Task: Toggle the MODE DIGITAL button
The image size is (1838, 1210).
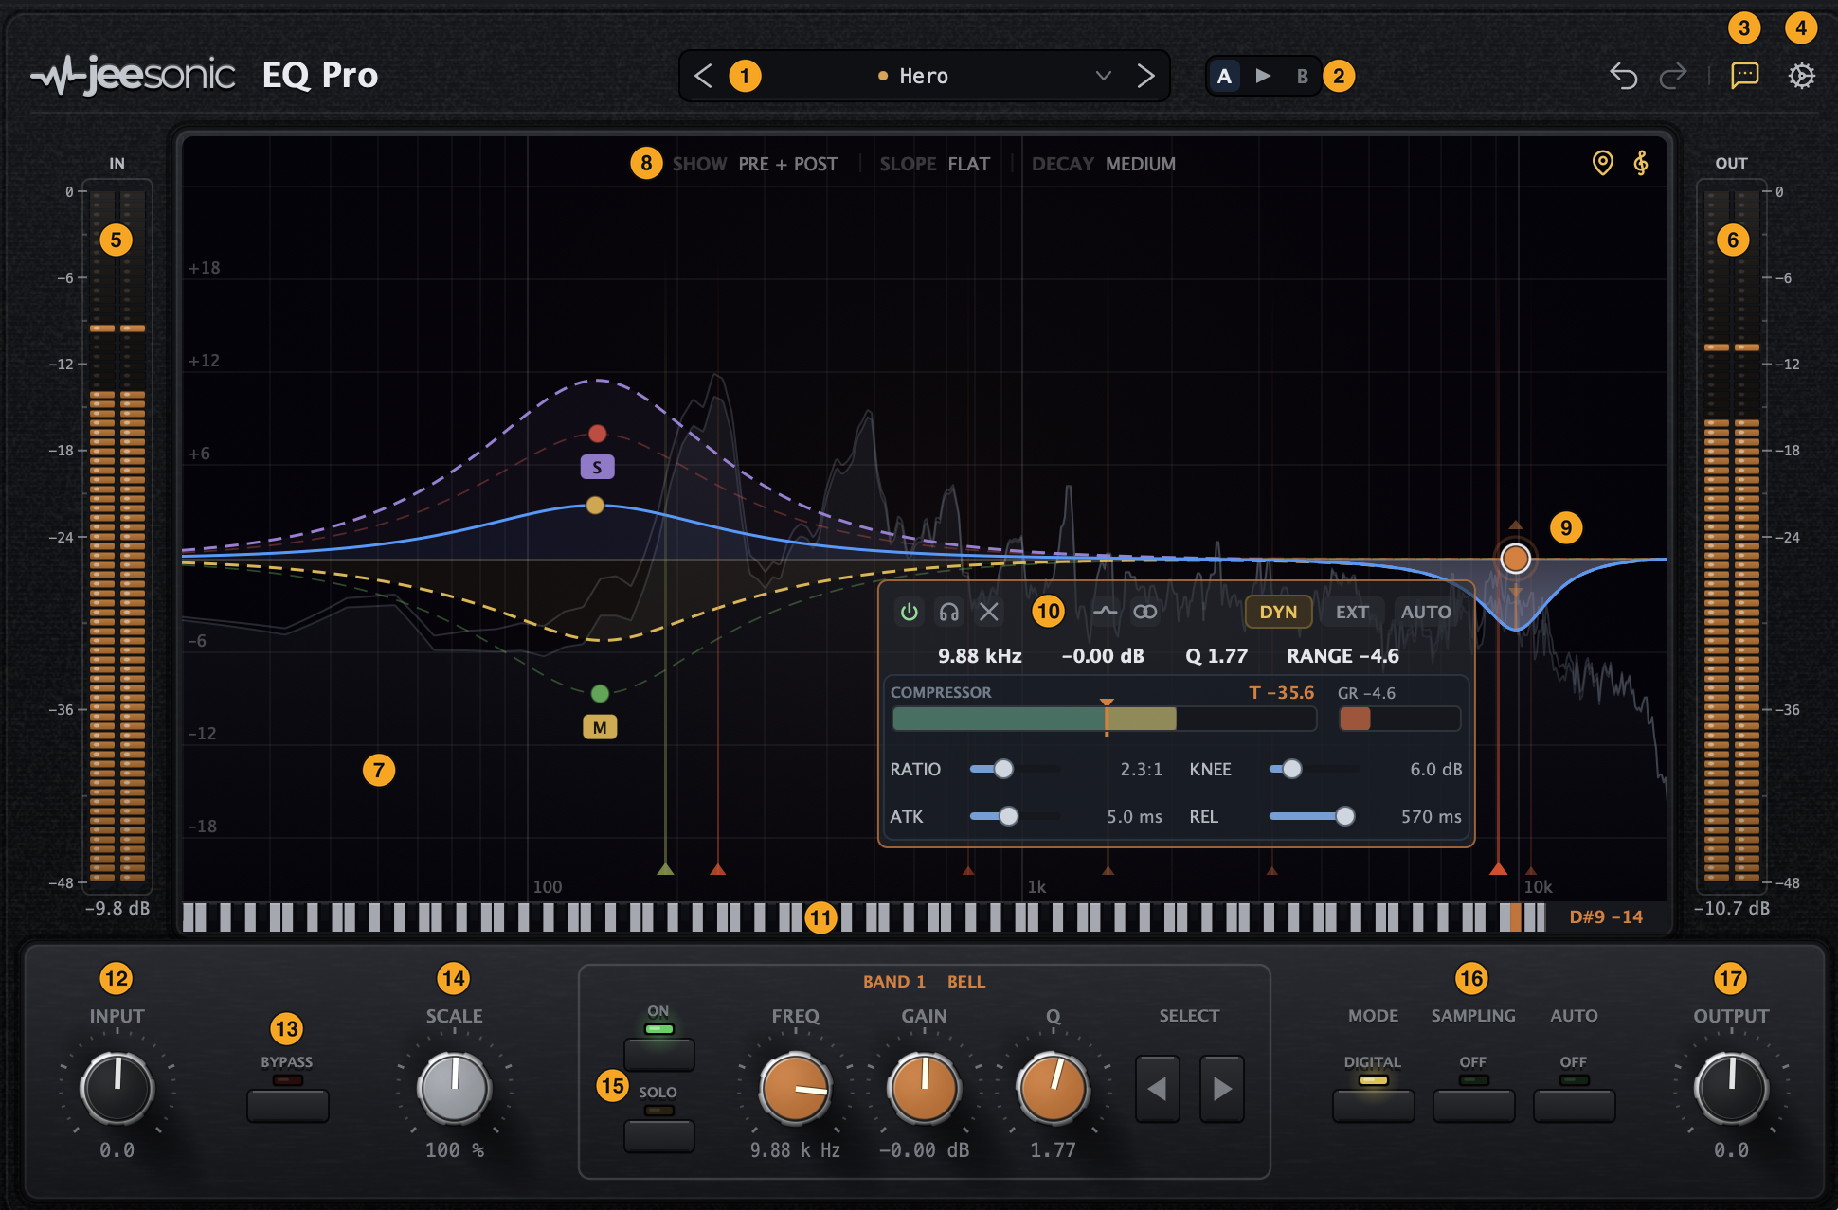Action: coord(1373,1105)
